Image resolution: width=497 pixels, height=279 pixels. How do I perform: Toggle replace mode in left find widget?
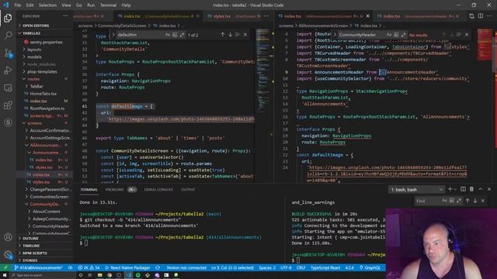113,35
